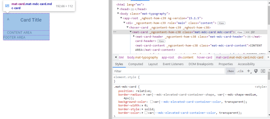Click the breadcrumb right scroll arrow
This screenshot has height=119, width=270.
[x=268, y=57]
